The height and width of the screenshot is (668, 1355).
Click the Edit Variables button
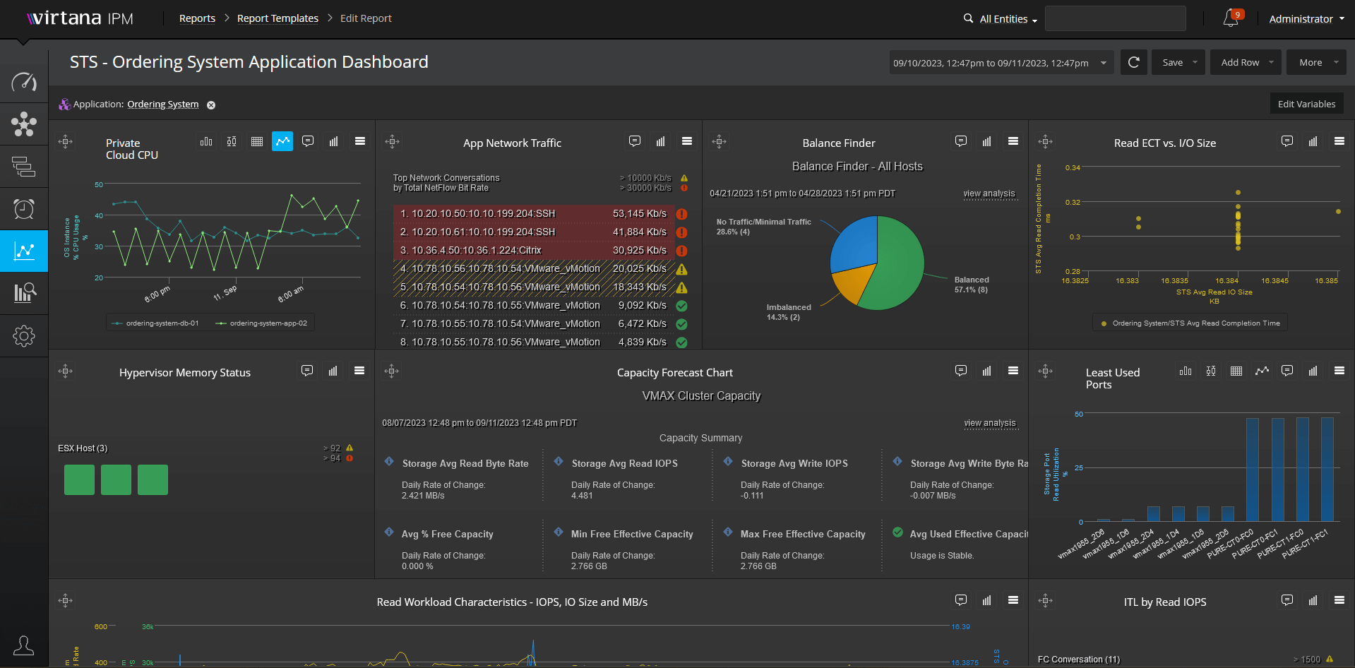1306,104
